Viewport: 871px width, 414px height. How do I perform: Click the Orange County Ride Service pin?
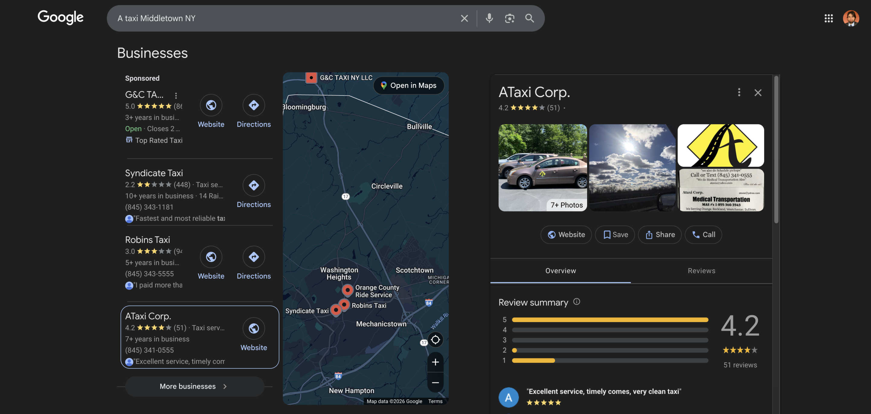tap(347, 290)
